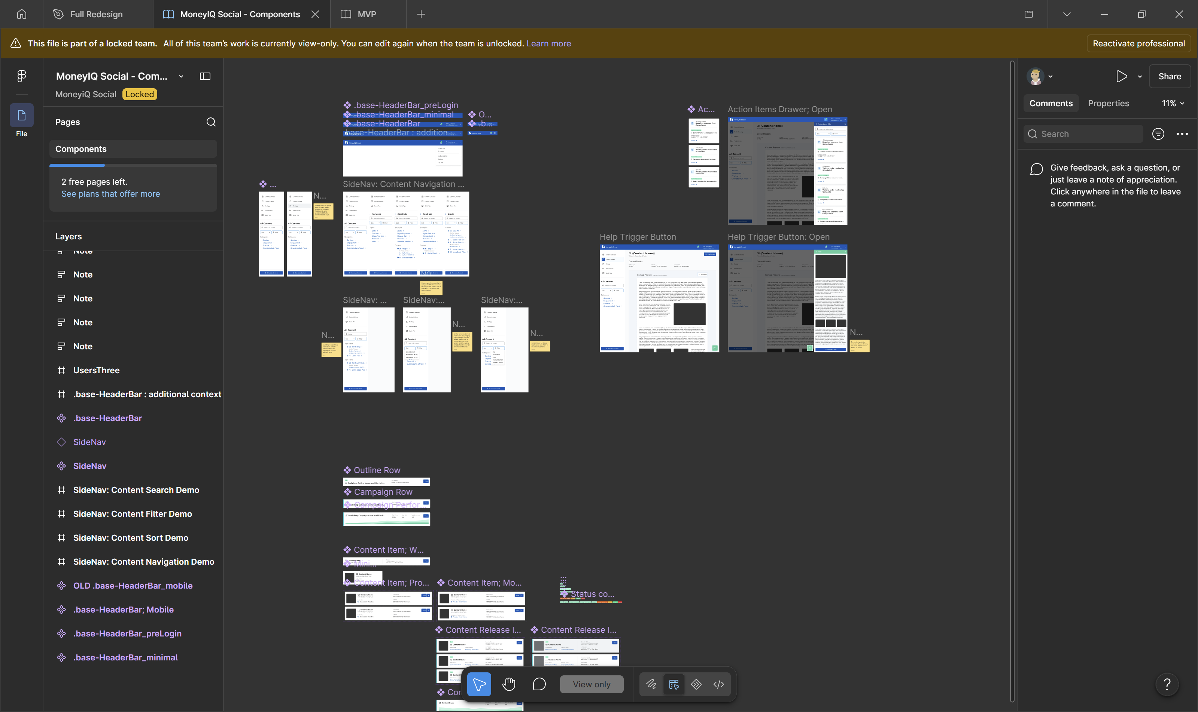Open the title bar tab list chevron
1198x712 pixels.
coord(1066,14)
